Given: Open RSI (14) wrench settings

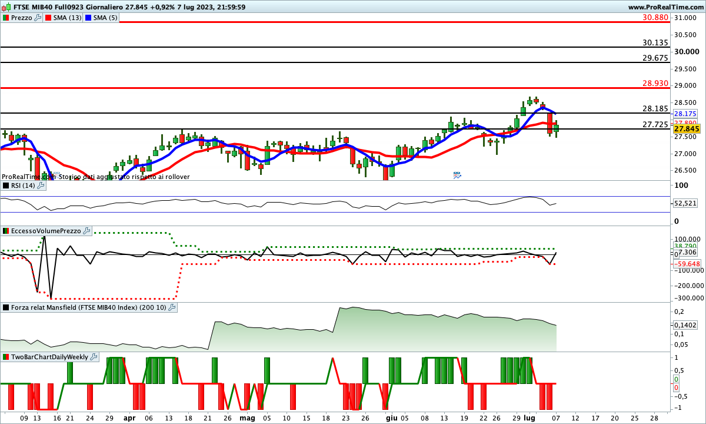Looking at the screenshot, I should [41, 185].
